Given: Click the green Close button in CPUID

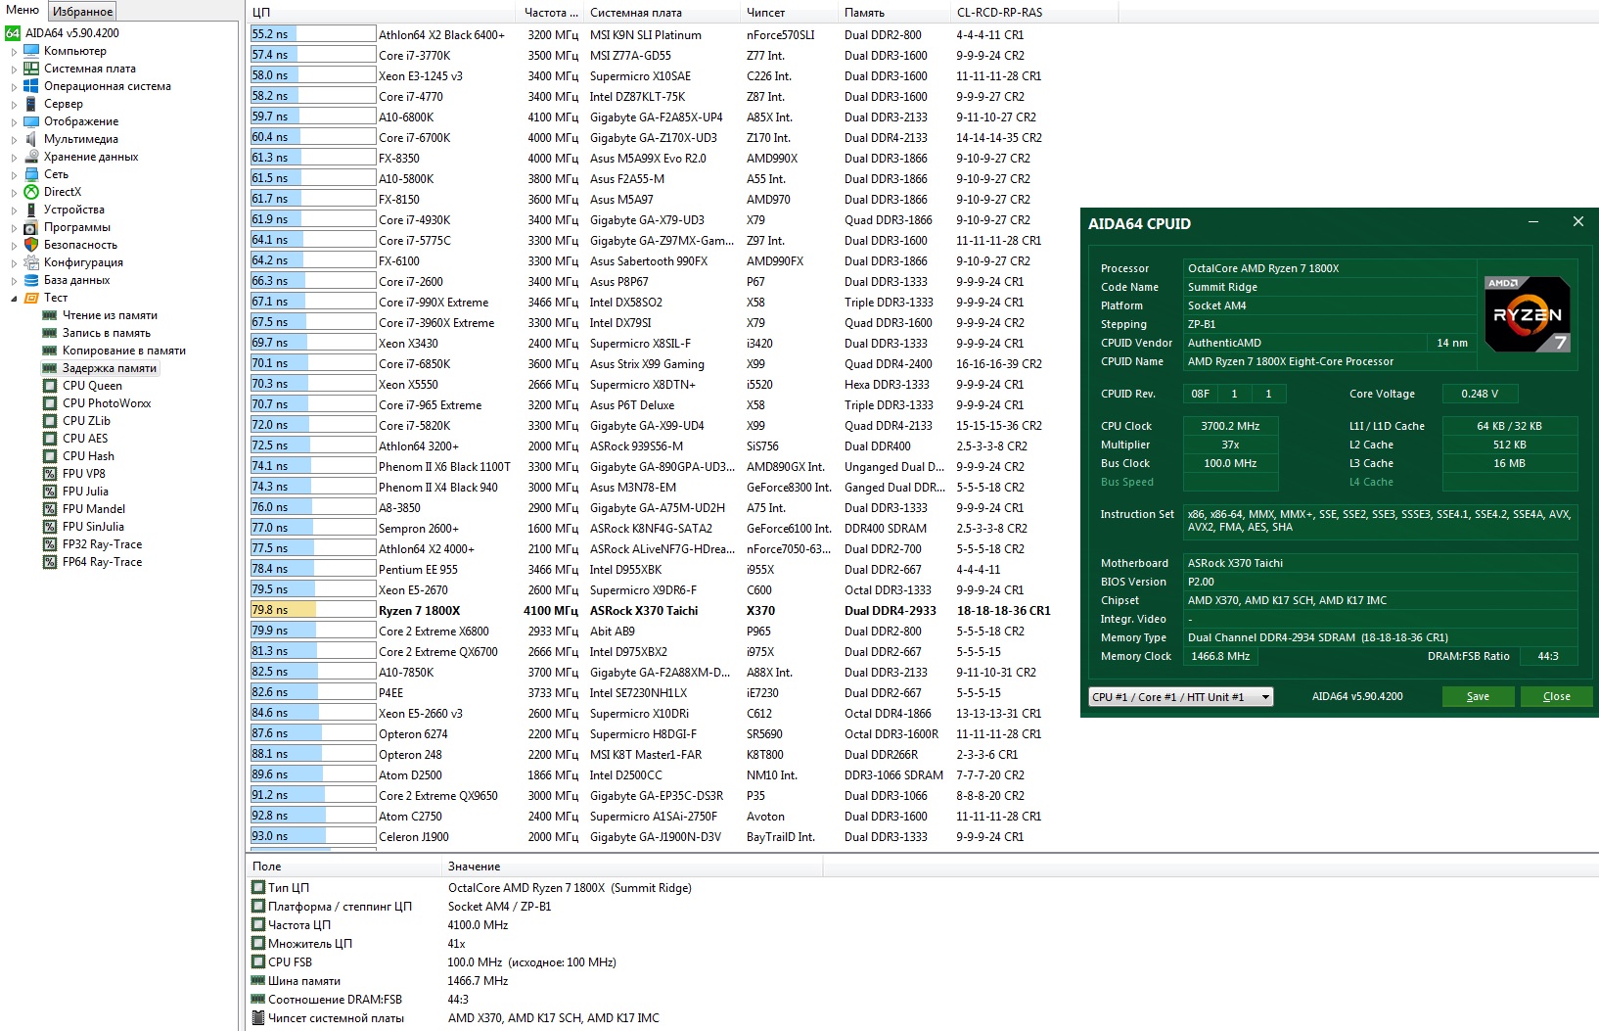Looking at the screenshot, I should (1556, 696).
